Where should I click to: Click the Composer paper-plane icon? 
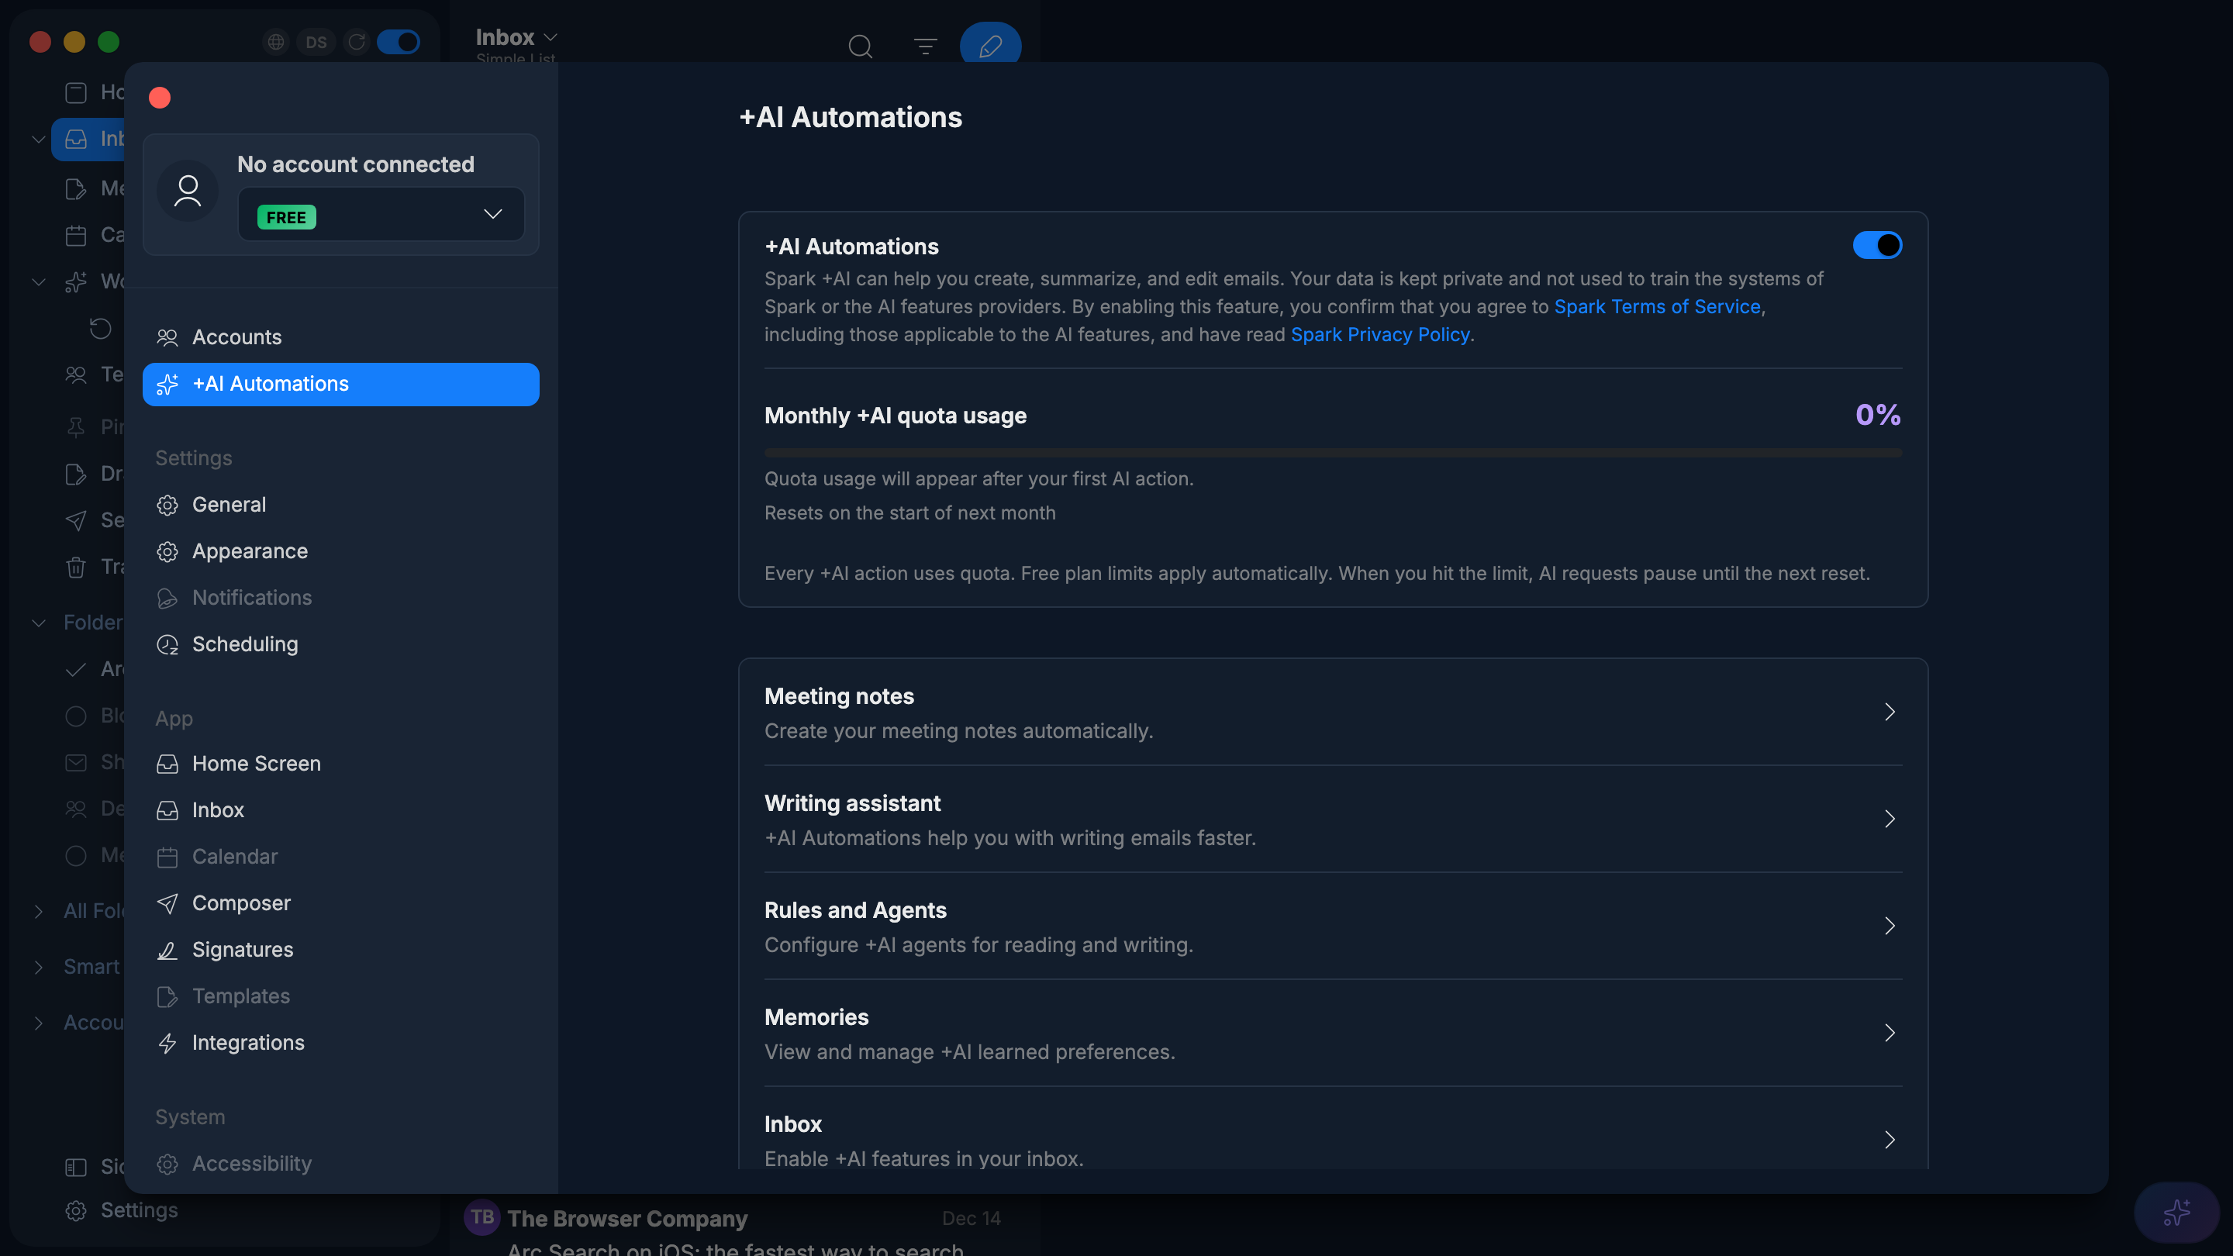[x=167, y=903]
